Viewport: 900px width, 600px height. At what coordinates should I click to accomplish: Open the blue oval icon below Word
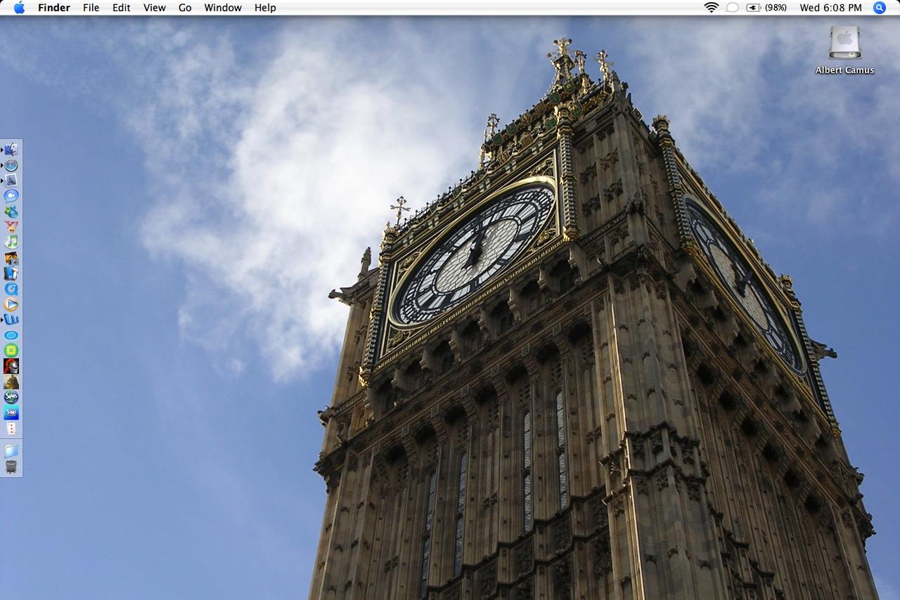tap(11, 335)
